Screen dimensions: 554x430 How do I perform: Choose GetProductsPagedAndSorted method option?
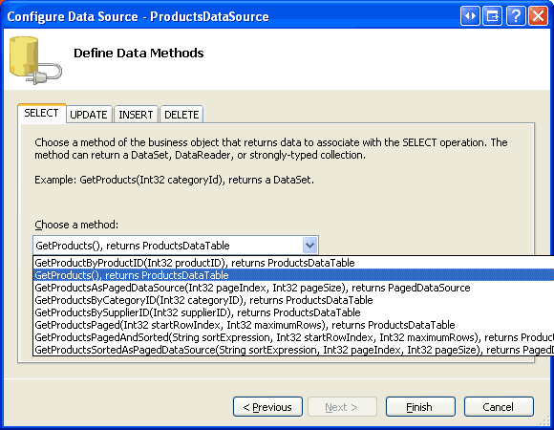[293, 337]
